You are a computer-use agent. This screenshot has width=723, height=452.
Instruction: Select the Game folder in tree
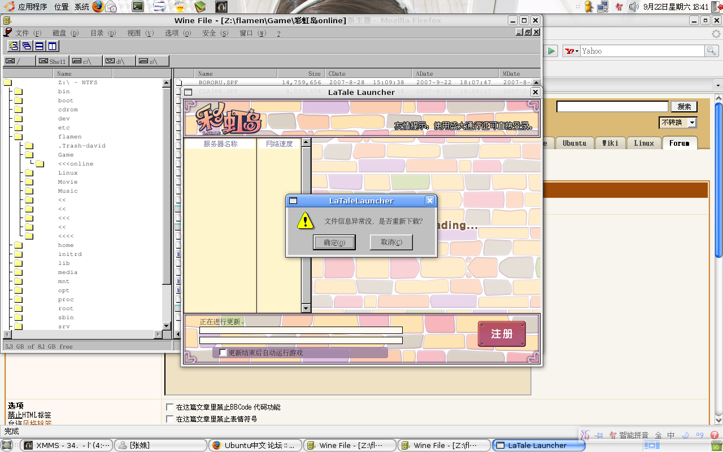pyautogui.click(x=66, y=155)
